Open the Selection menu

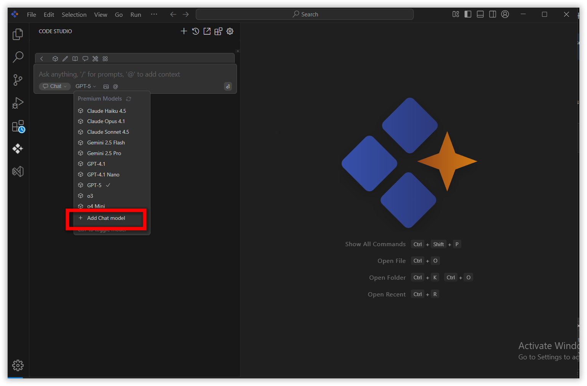tap(74, 14)
